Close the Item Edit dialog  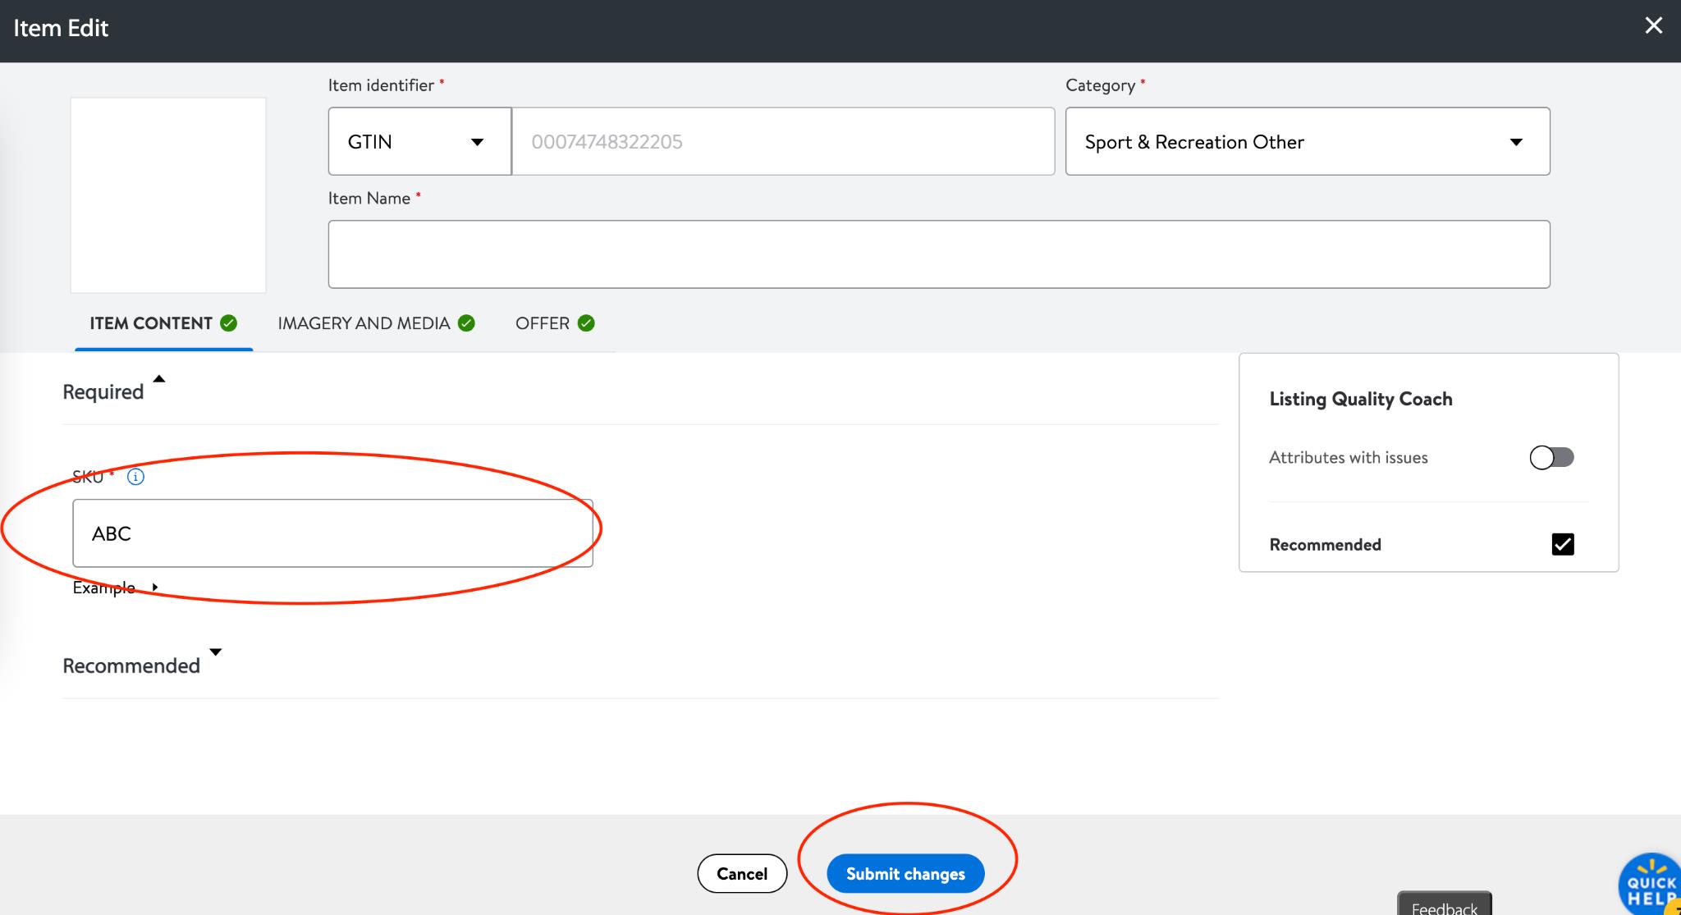coord(1653,25)
